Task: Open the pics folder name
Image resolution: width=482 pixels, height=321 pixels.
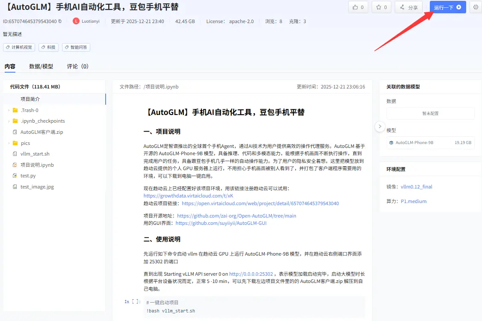Action: [26, 143]
